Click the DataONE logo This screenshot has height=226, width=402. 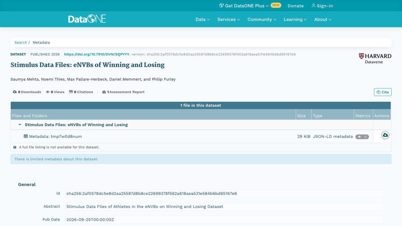[x=87, y=19]
